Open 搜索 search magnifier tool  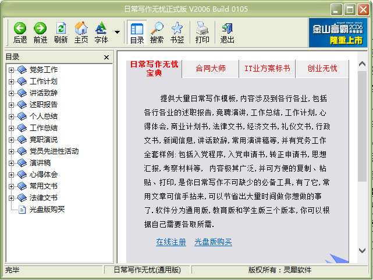pos(157,29)
